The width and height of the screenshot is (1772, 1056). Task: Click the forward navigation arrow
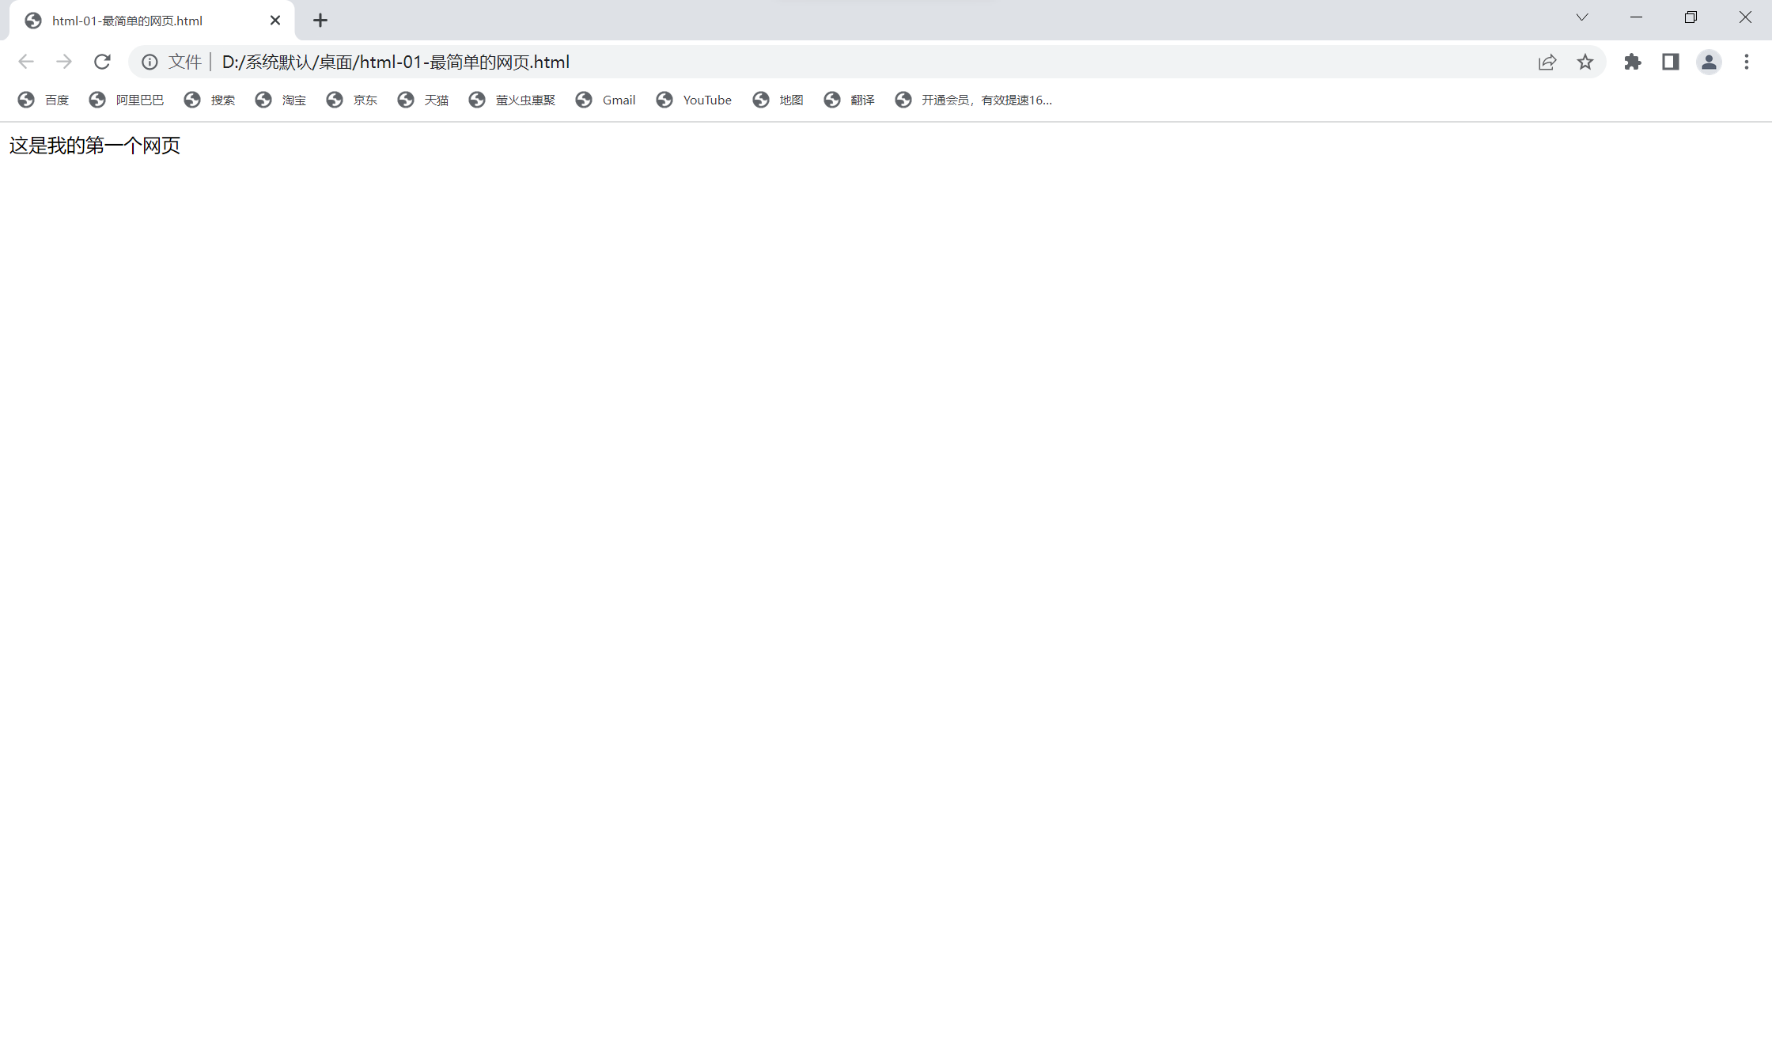tap(64, 62)
